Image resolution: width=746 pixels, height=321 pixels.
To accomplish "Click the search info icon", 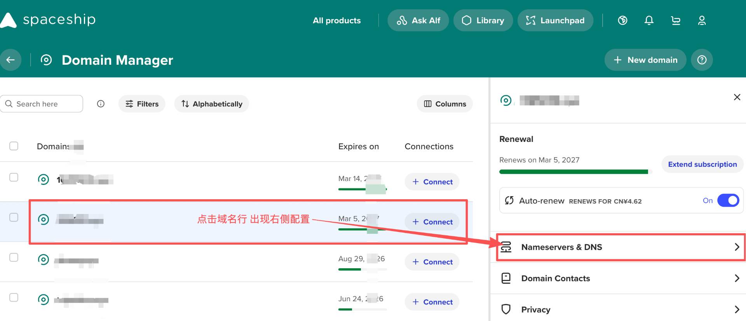I will 101,104.
